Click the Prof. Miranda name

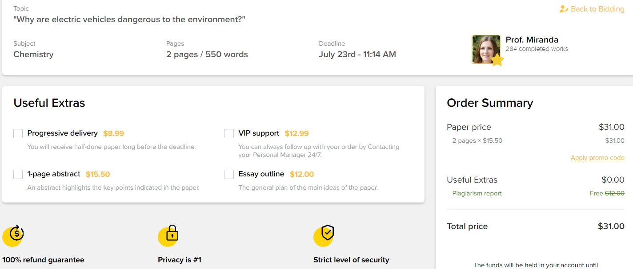tap(532, 39)
